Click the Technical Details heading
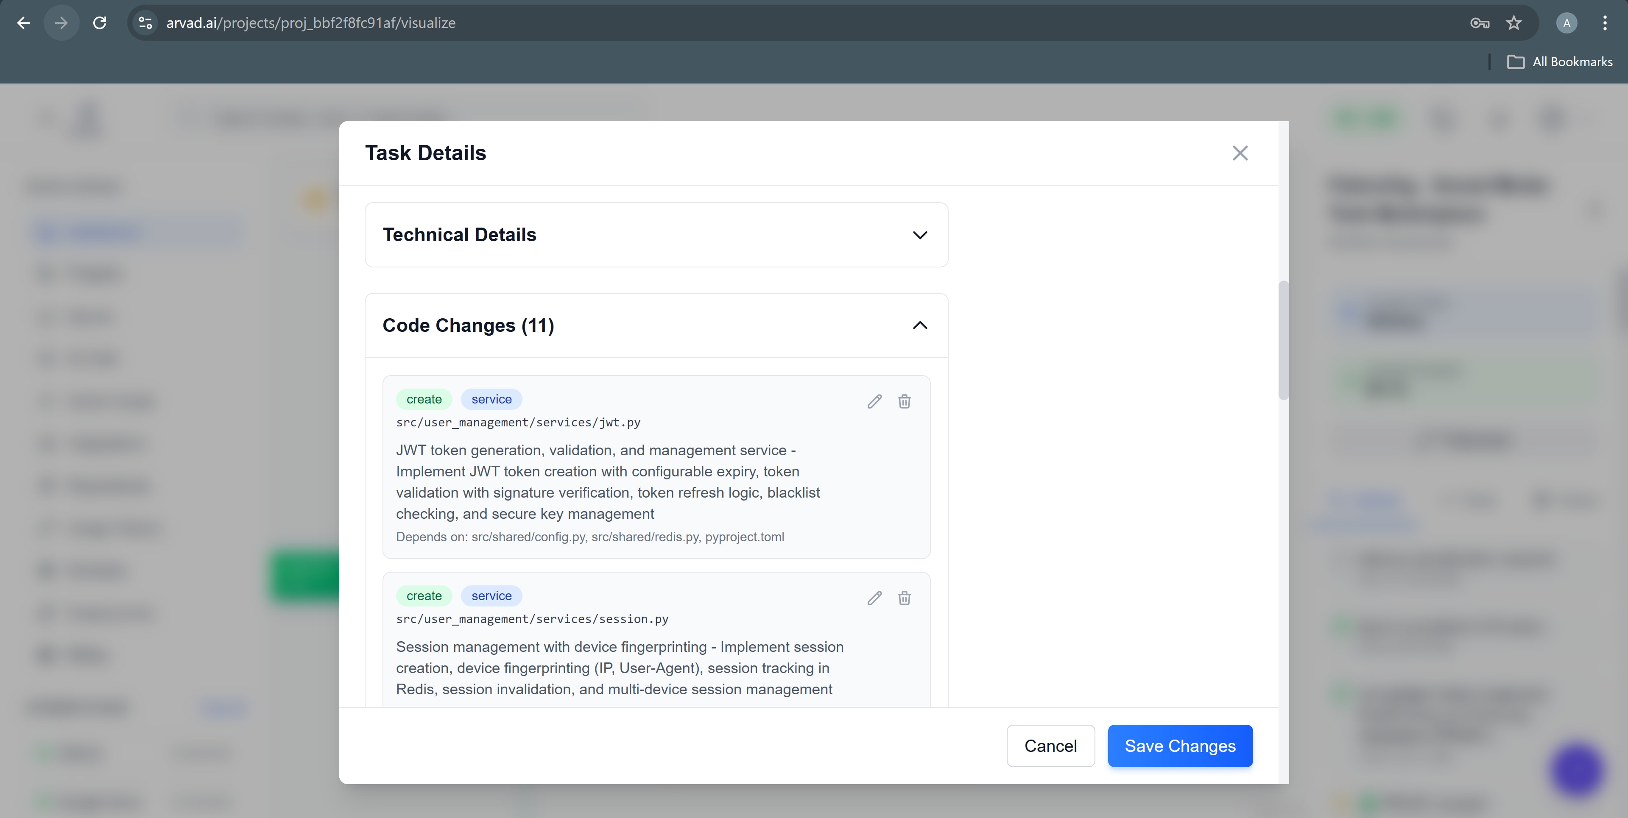This screenshot has width=1628, height=818. pos(459,235)
